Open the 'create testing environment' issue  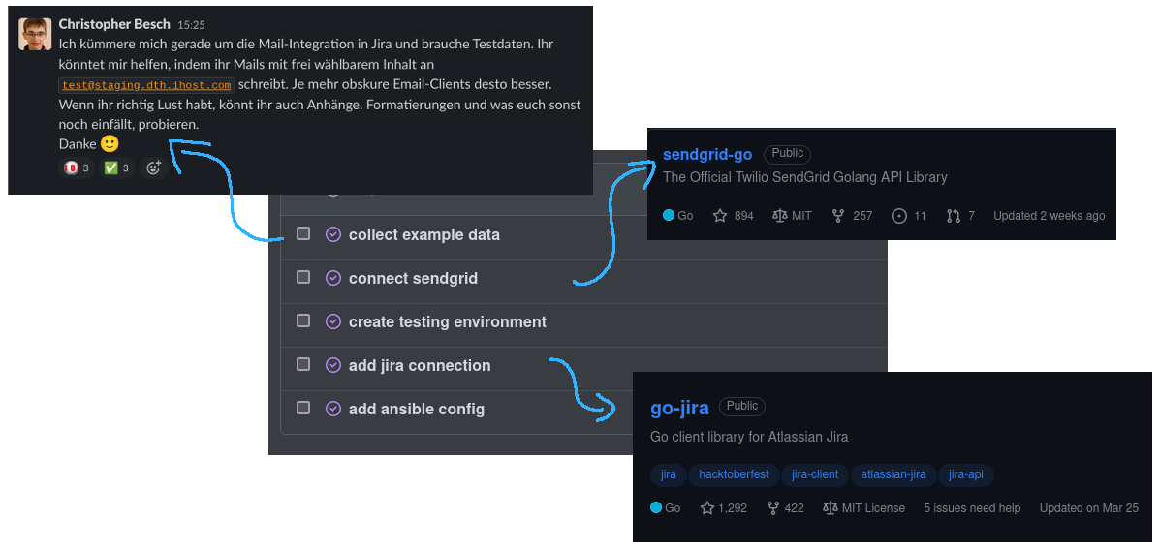[x=448, y=321]
